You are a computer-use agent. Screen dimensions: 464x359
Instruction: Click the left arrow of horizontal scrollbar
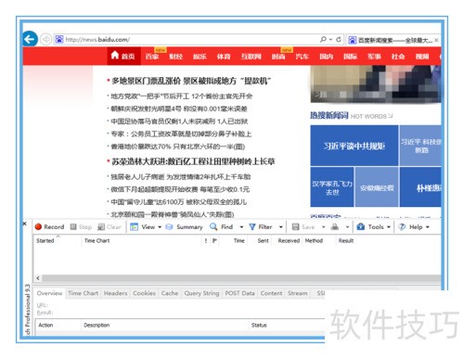38,278
